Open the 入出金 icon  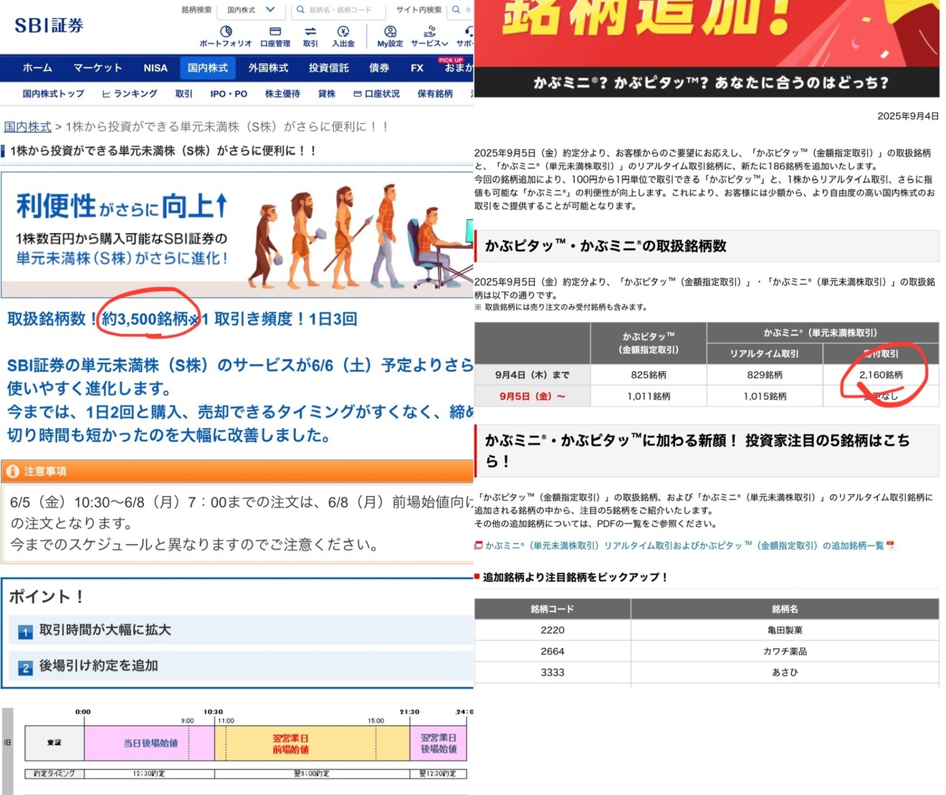pos(343,32)
